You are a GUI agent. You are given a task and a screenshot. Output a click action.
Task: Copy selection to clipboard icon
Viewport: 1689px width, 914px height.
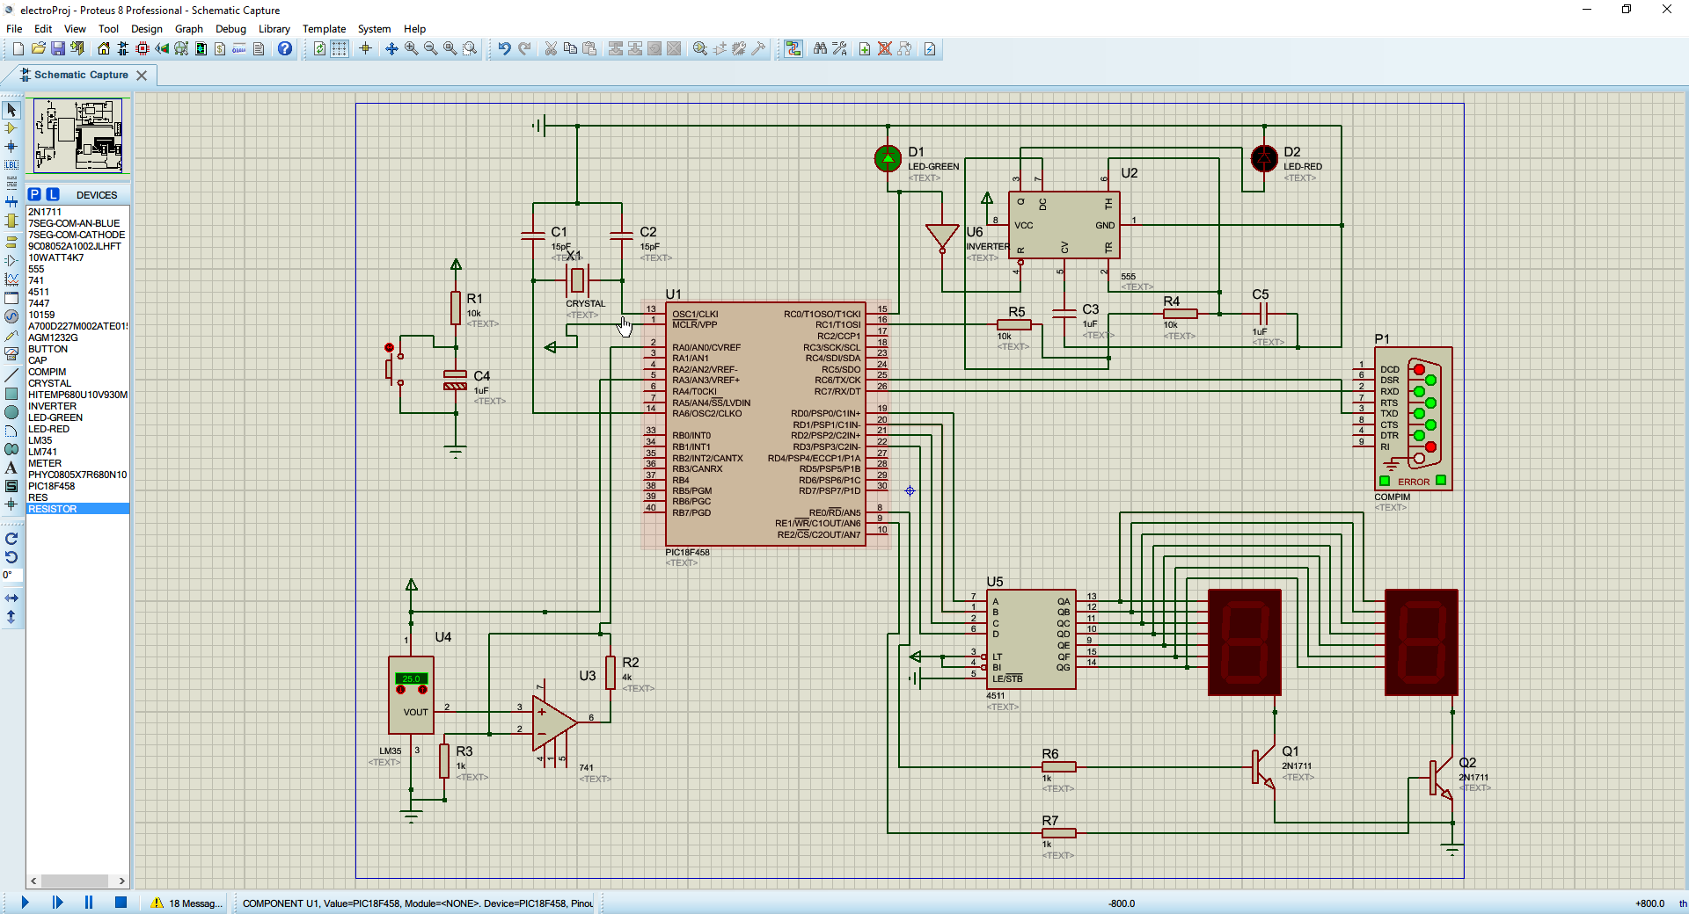pyautogui.click(x=570, y=49)
